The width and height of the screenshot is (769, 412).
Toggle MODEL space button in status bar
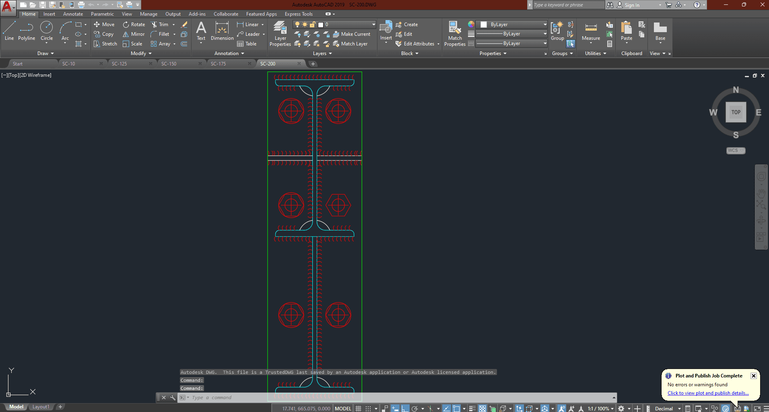coord(343,408)
